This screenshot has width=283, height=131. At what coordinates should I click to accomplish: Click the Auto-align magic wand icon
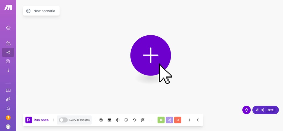(x=143, y=120)
